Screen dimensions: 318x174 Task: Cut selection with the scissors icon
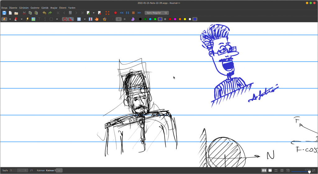coord(24,13)
